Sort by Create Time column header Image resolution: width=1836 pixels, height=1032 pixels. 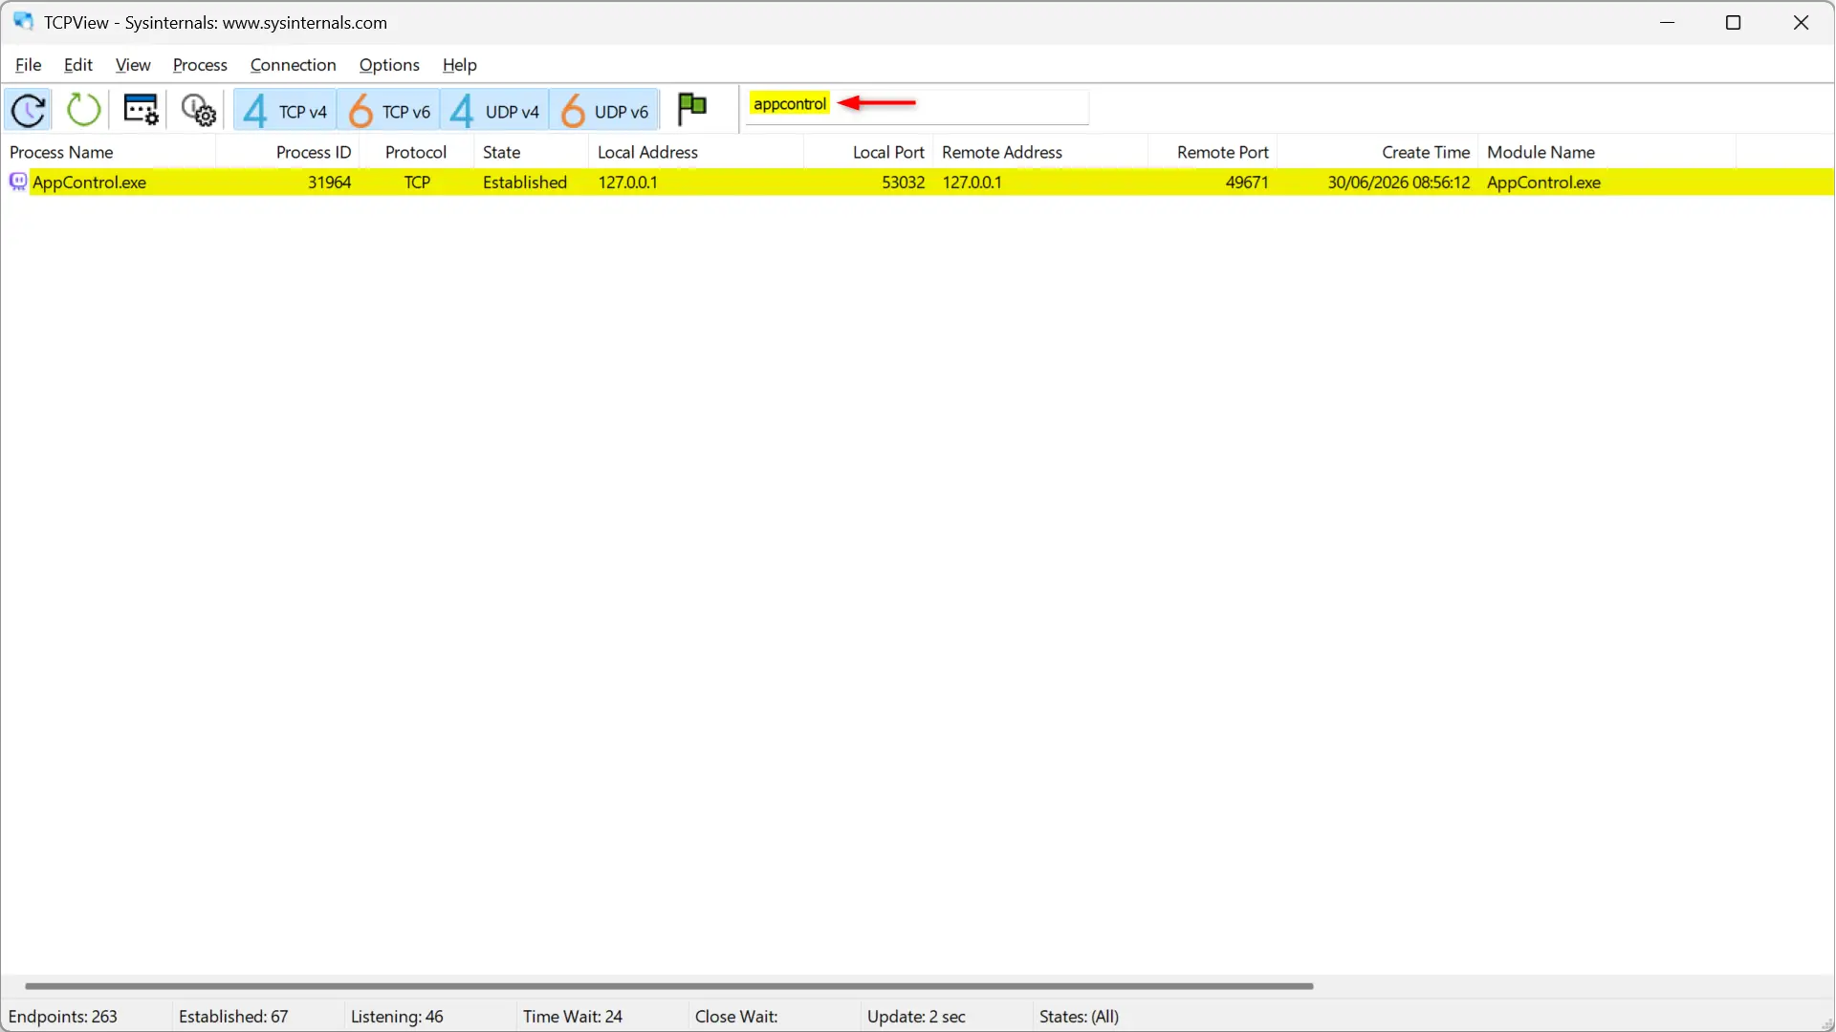(x=1378, y=152)
